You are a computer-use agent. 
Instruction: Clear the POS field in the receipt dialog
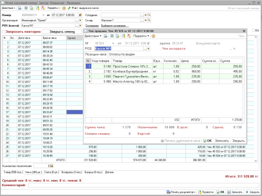(148, 49)
